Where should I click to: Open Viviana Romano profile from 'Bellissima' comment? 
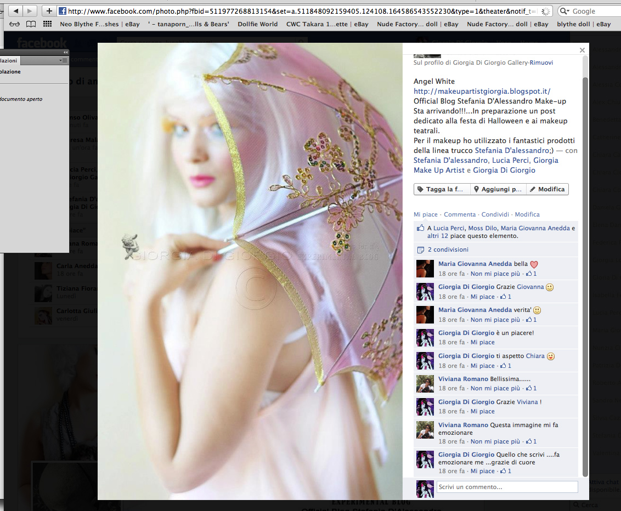(463, 379)
